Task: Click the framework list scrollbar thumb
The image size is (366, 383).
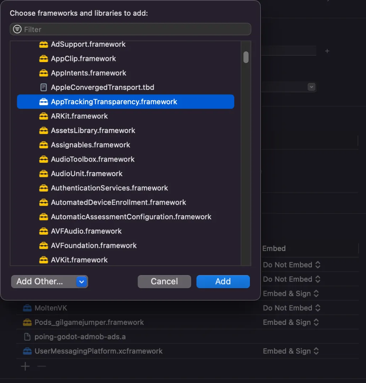Action: [x=246, y=57]
